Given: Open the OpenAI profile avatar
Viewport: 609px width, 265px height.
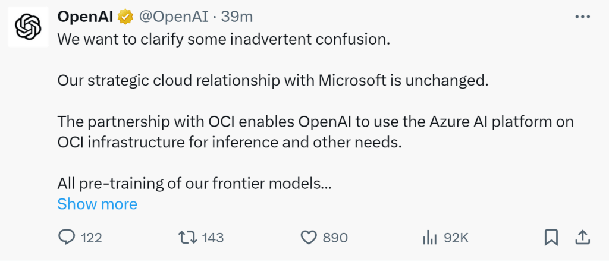Looking at the screenshot, I should (27, 27).
